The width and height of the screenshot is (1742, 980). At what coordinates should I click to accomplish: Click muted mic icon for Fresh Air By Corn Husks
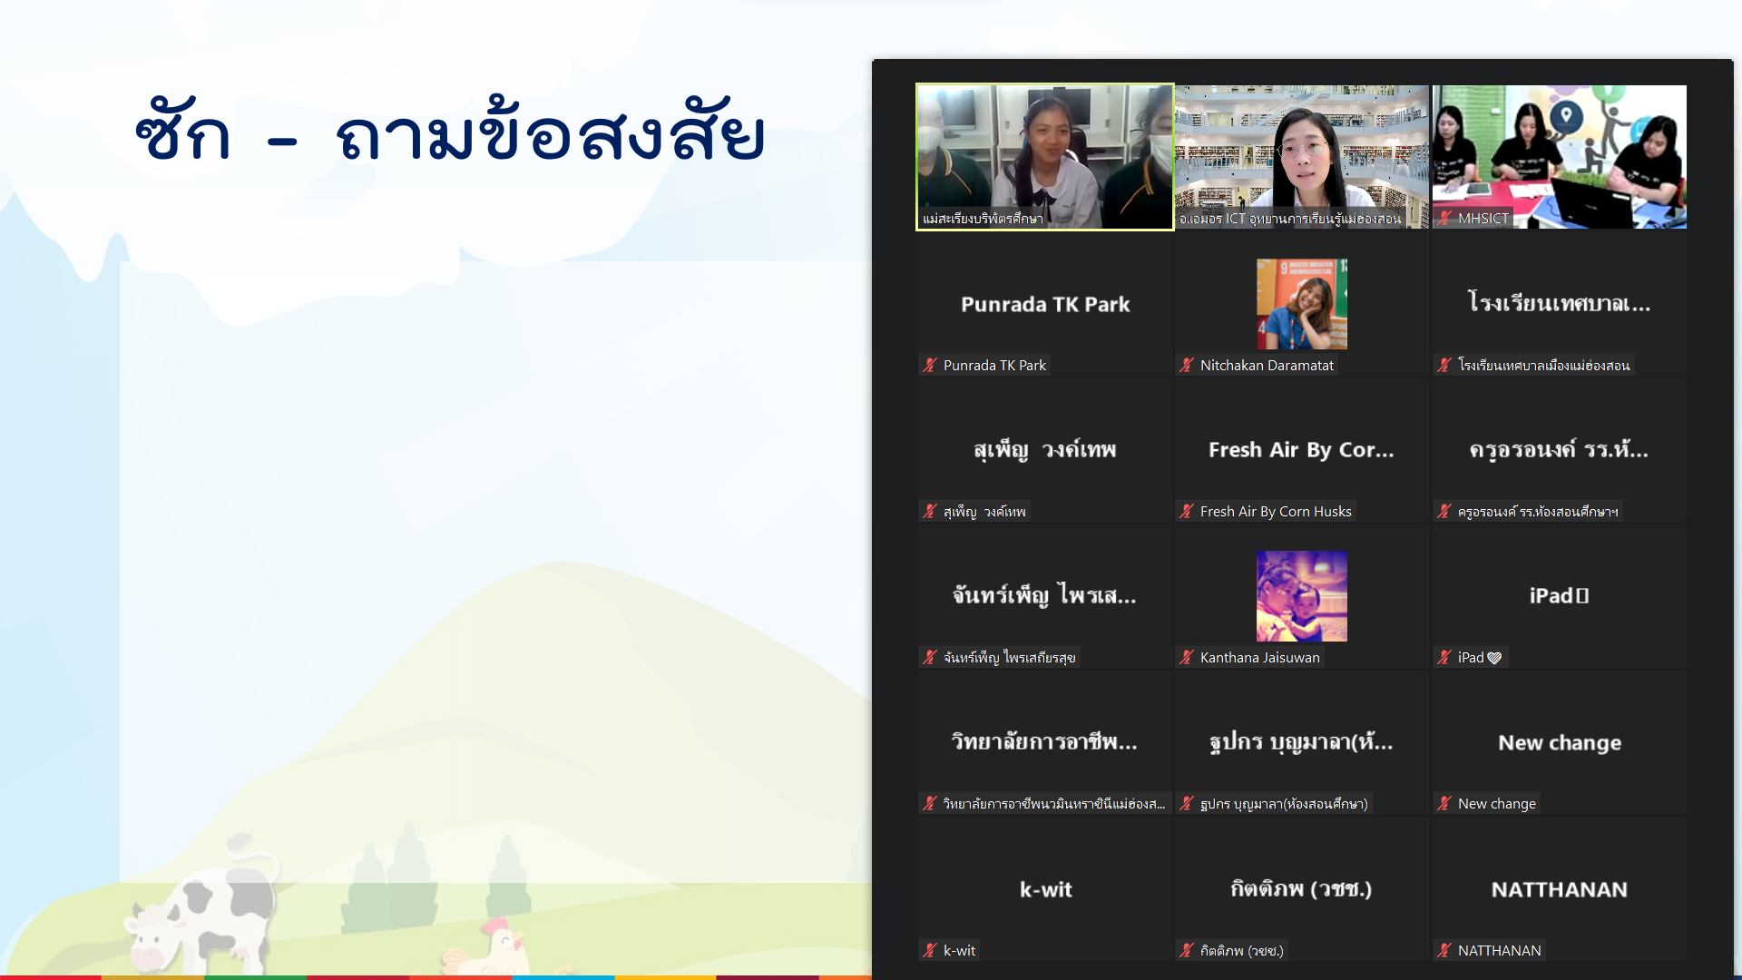pyautogui.click(x=1186, y=512)
